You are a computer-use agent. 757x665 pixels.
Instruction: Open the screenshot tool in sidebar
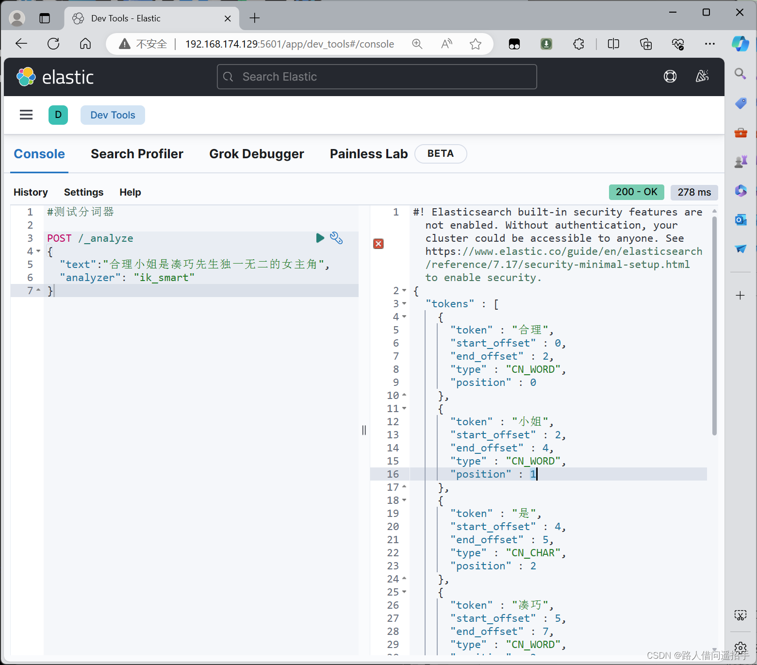click(x=740, y=615)
